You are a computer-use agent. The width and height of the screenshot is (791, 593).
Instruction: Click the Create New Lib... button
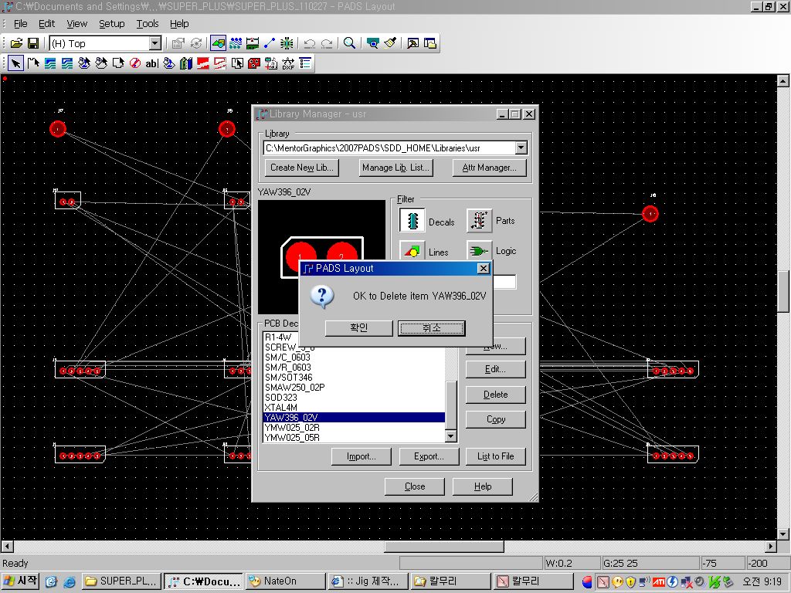302,168
